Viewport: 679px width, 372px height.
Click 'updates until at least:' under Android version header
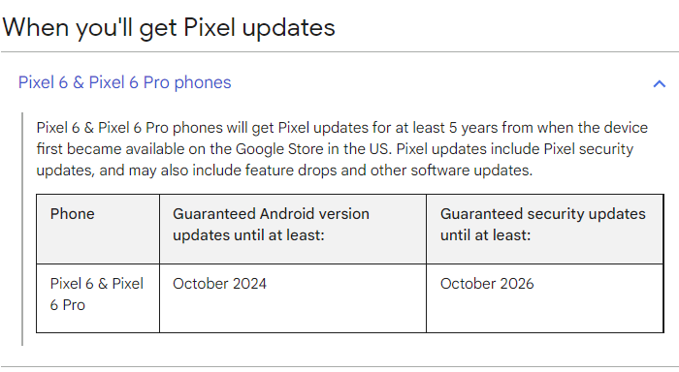point(248,235)
